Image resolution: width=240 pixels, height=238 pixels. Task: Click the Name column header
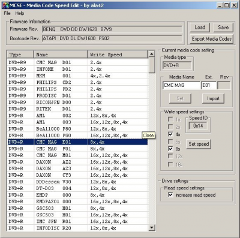[61, 55]
